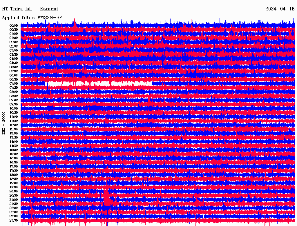Select the 00:00 time label
This screenshot has height=226, width=297.
[x=14, y=25]
